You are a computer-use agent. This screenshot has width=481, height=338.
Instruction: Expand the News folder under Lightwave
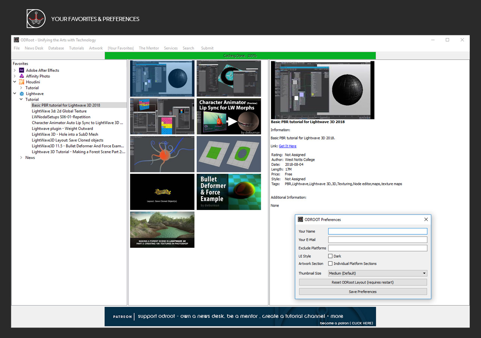pos(21,158)
